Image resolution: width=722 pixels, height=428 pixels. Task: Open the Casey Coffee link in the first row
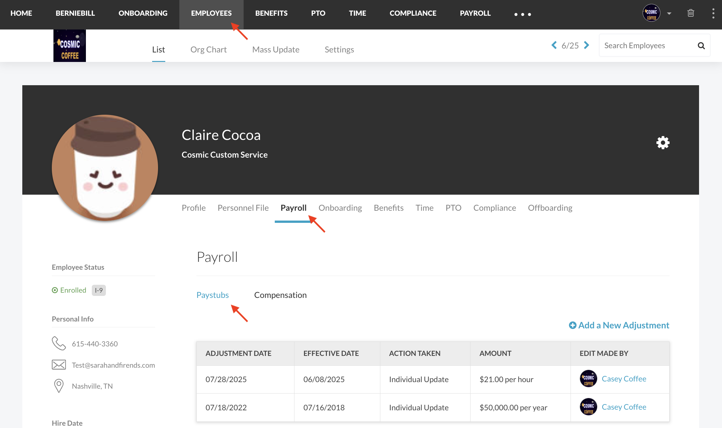pyautogui.click(x=624, y=379)
